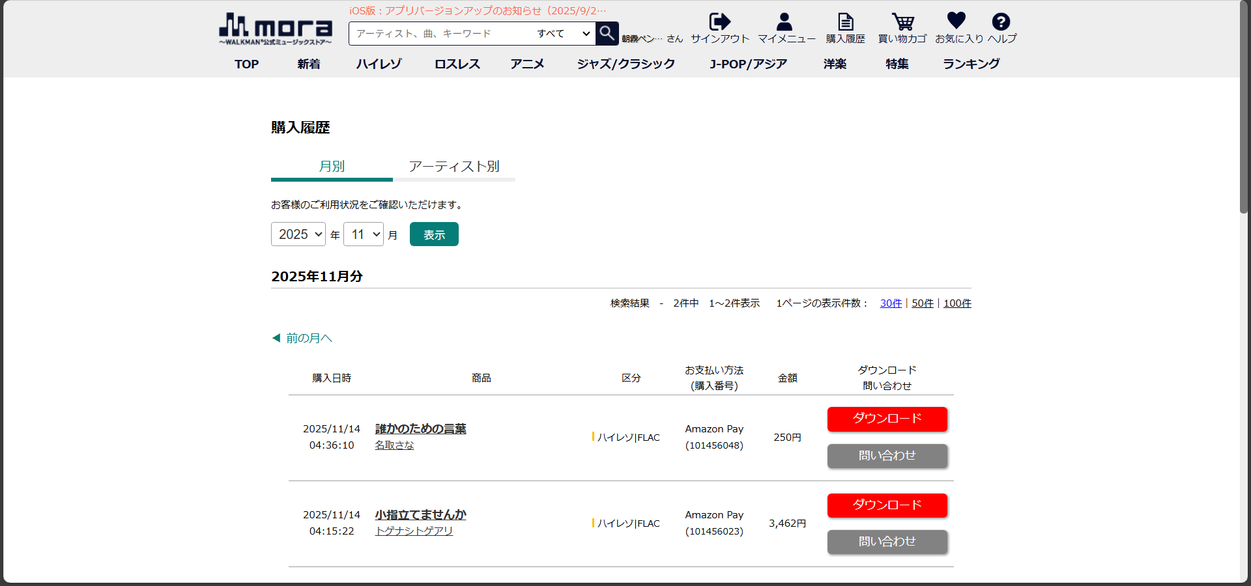The height and width of the screenshot is (586, 1251).
Task: Open ランキング in the navigation menu
Action: click(x=971, y=64)
